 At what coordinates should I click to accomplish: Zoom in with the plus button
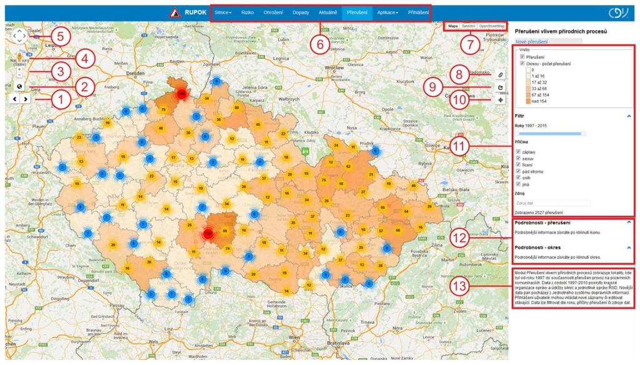19,69
